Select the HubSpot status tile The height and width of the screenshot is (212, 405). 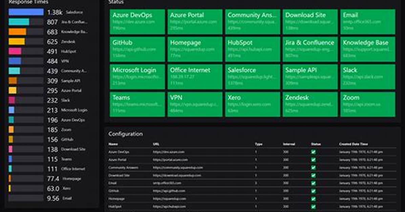point(253,50)
